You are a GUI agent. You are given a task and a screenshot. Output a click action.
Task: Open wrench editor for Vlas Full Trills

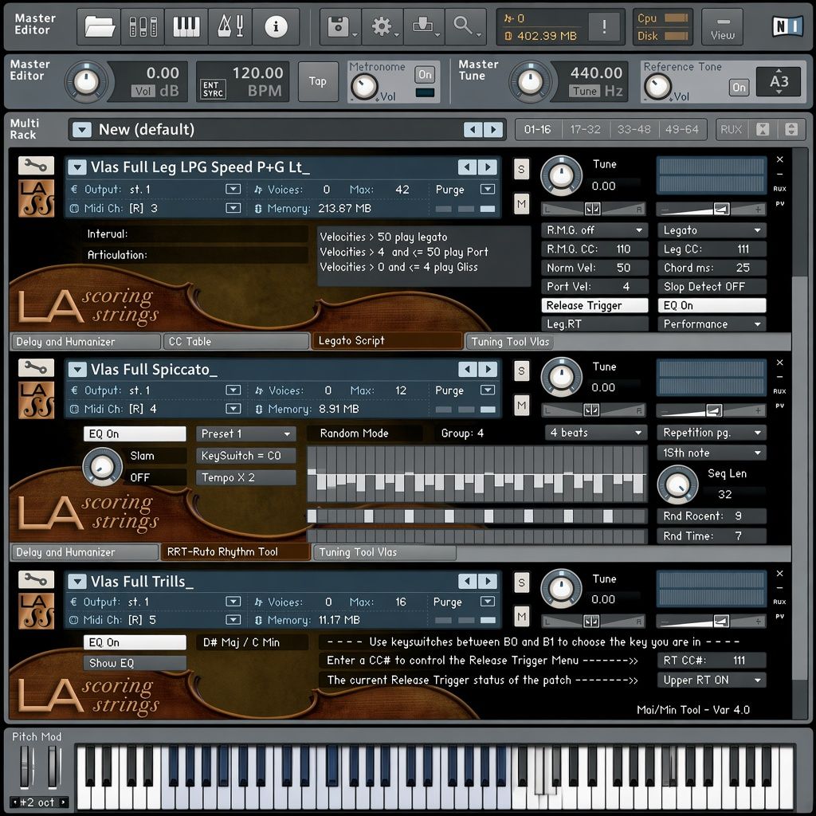point(36,579)
